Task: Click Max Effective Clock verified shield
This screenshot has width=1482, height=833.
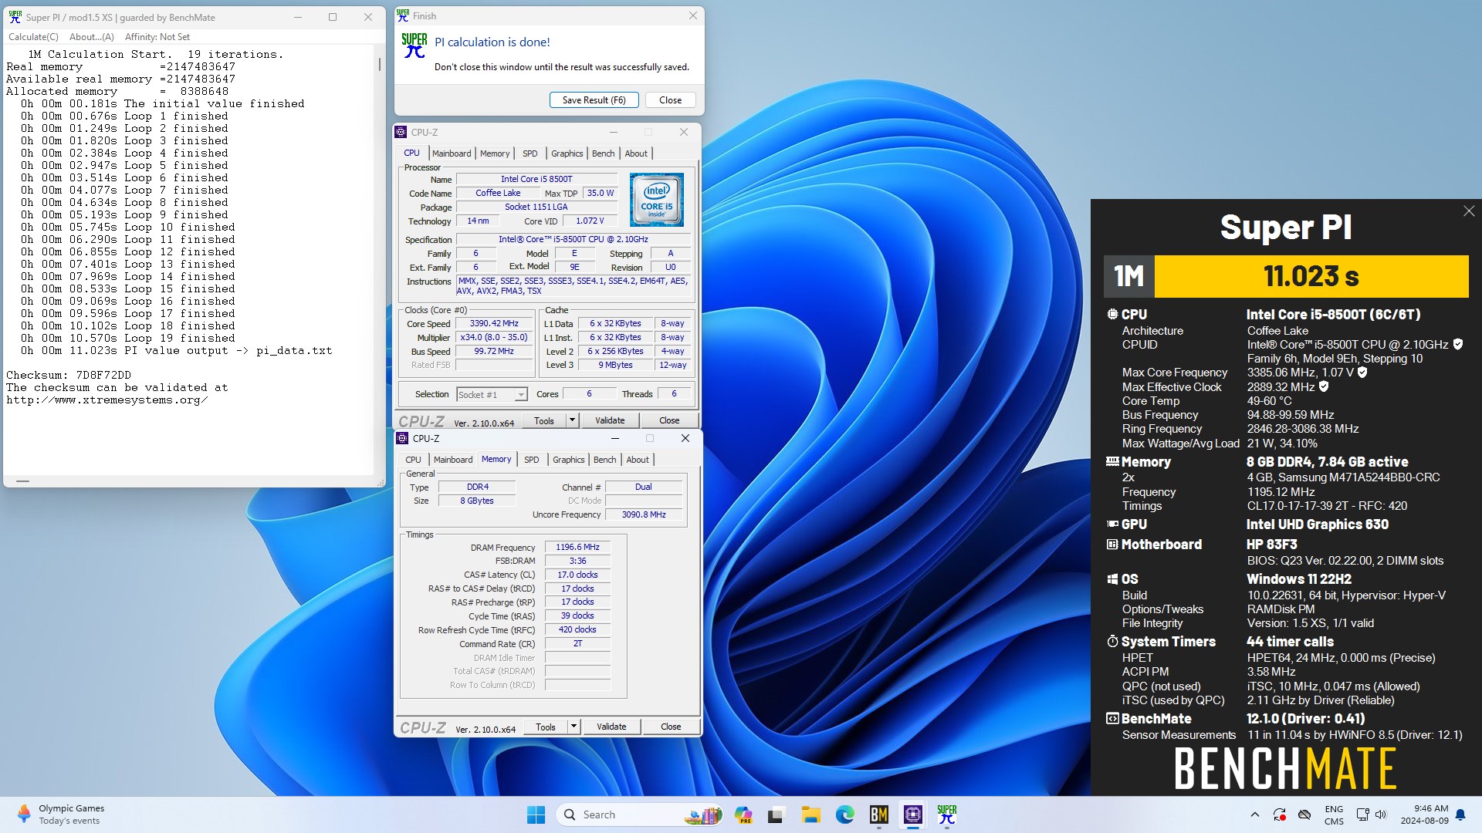Action: pyautogui.click(x=1324, y=387)
